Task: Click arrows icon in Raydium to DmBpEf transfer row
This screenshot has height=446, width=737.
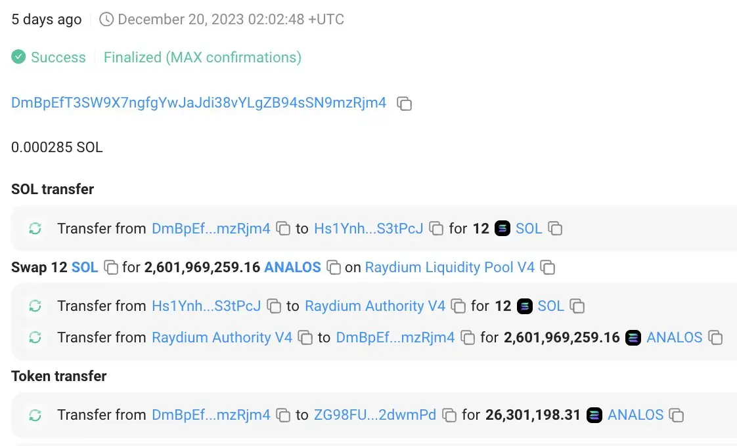Action: [35, 338]
